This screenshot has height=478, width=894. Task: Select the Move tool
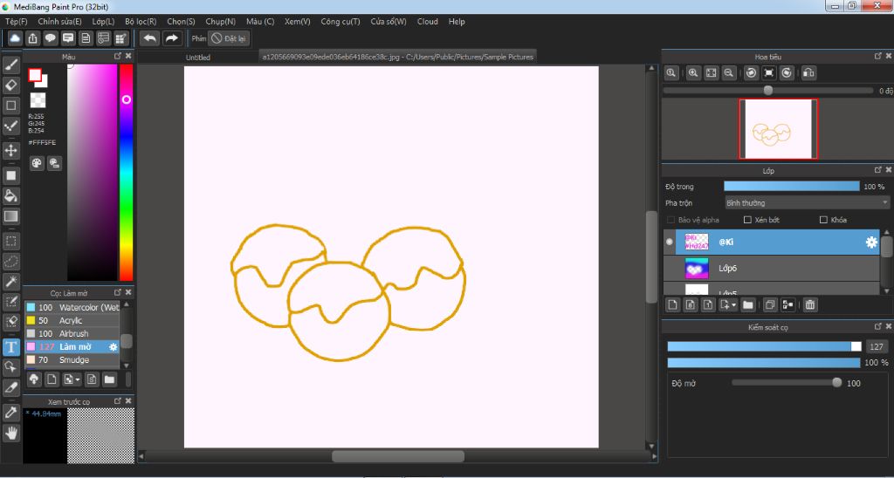pyautogui.click(x=10, y=150)
